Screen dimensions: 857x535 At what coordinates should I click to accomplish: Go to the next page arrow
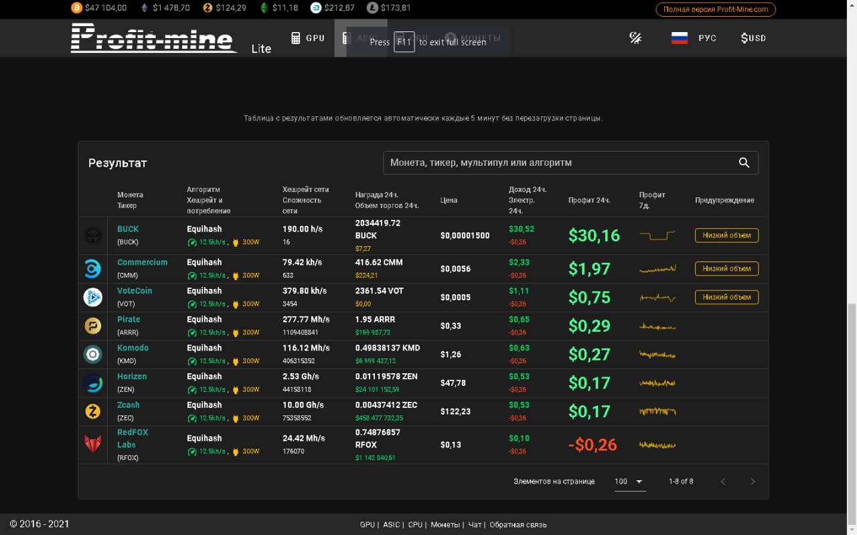753,481
